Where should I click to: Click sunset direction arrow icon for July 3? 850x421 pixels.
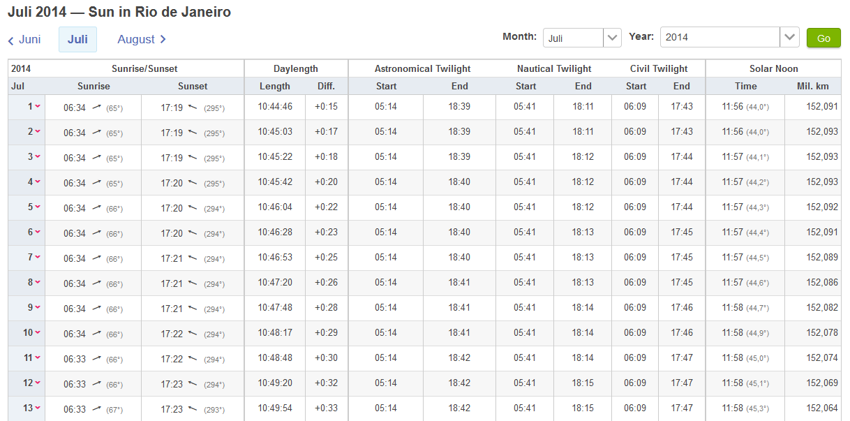pos(193,157)
